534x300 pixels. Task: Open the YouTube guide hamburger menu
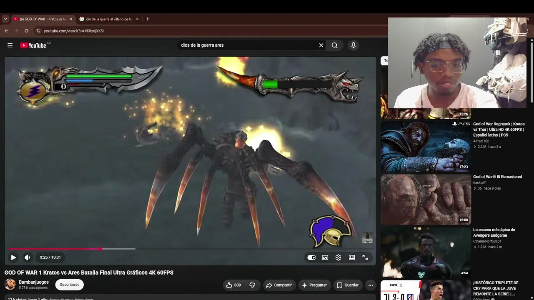[10, 45]
